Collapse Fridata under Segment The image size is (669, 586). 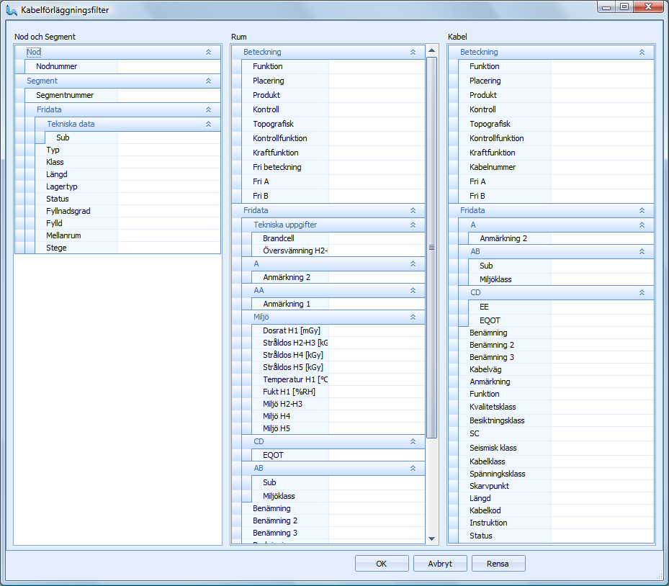[x=208, y=109]
